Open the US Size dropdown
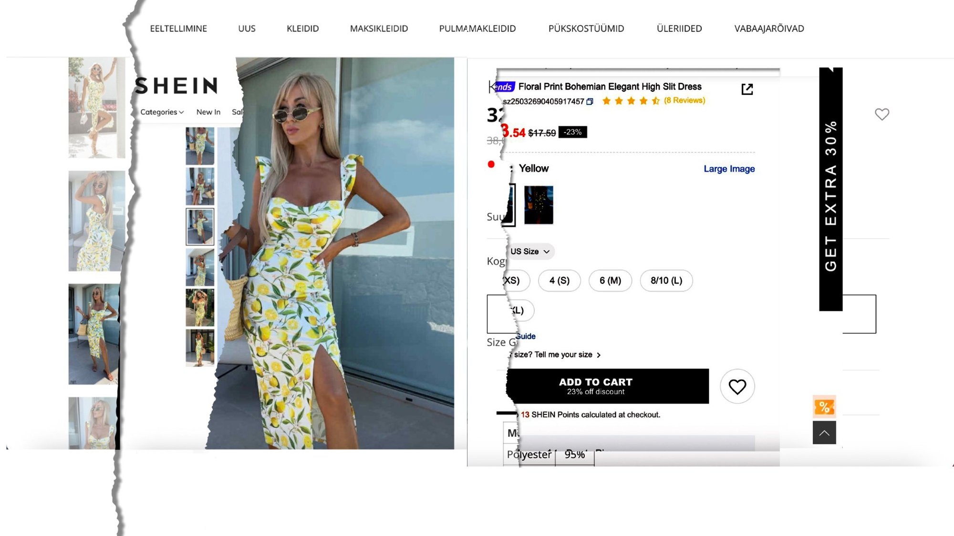 530,252
